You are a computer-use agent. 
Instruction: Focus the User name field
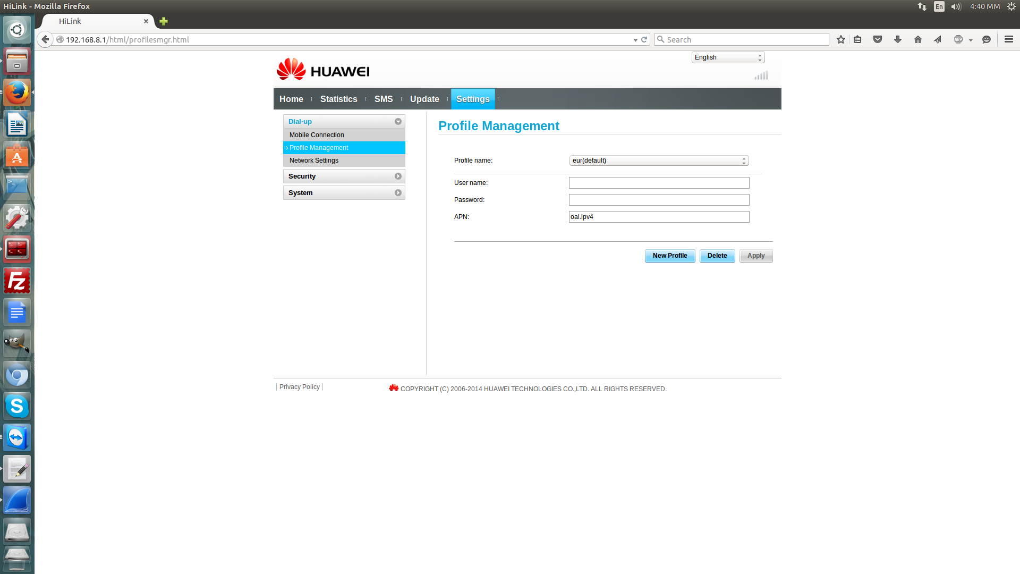click(659, 183)
